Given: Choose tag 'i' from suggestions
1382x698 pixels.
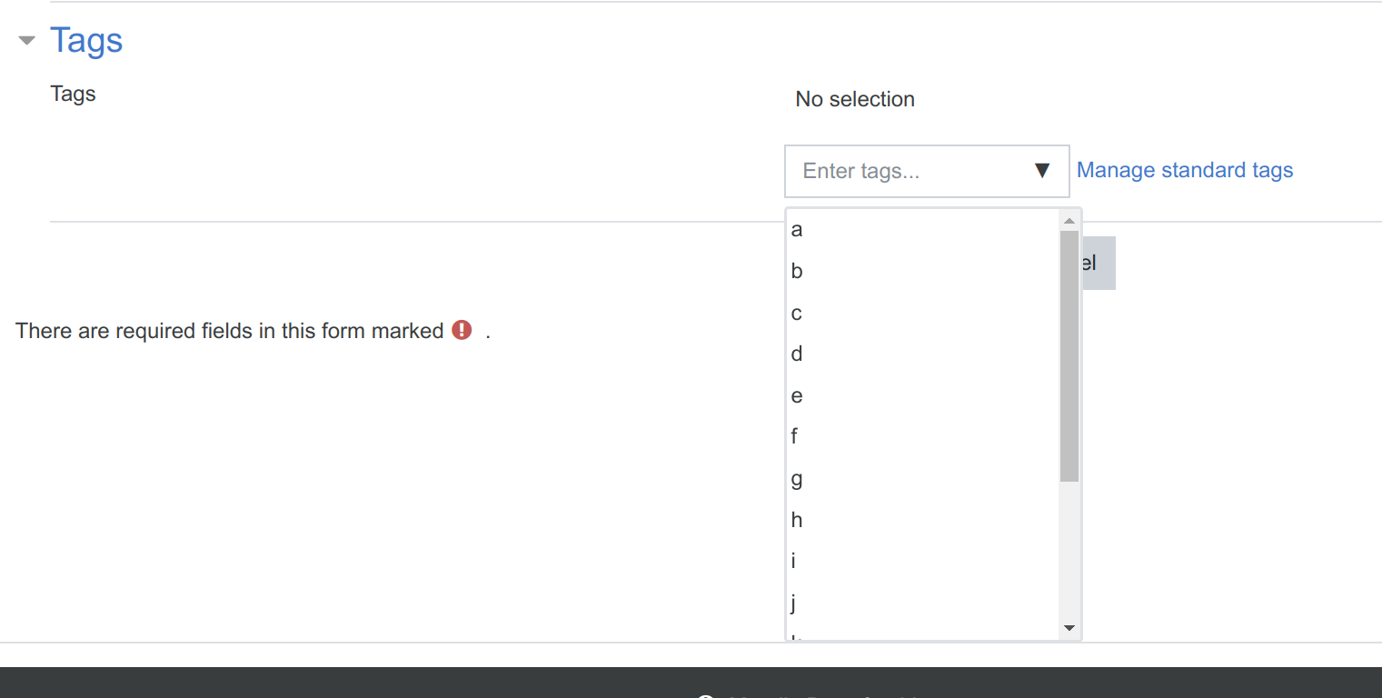Looking at the screenshot, I should 923,561.
